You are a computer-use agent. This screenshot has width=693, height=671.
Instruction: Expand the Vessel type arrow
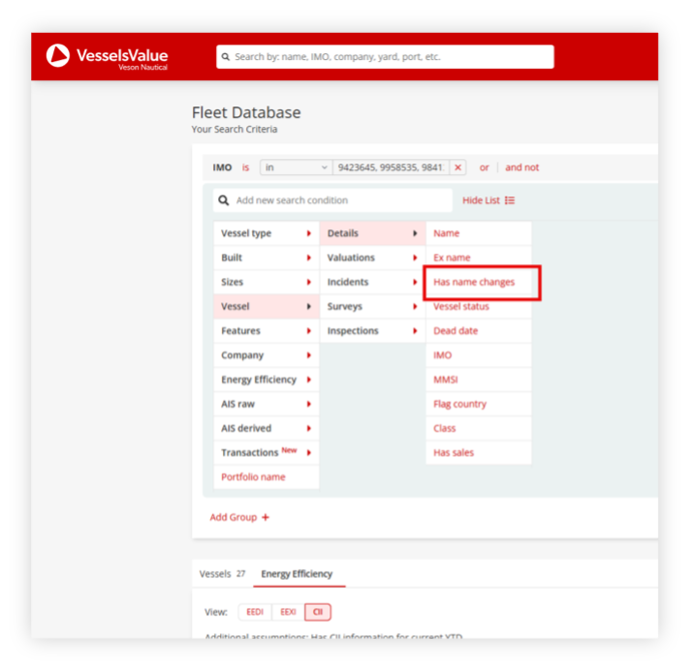click(309, 233)
